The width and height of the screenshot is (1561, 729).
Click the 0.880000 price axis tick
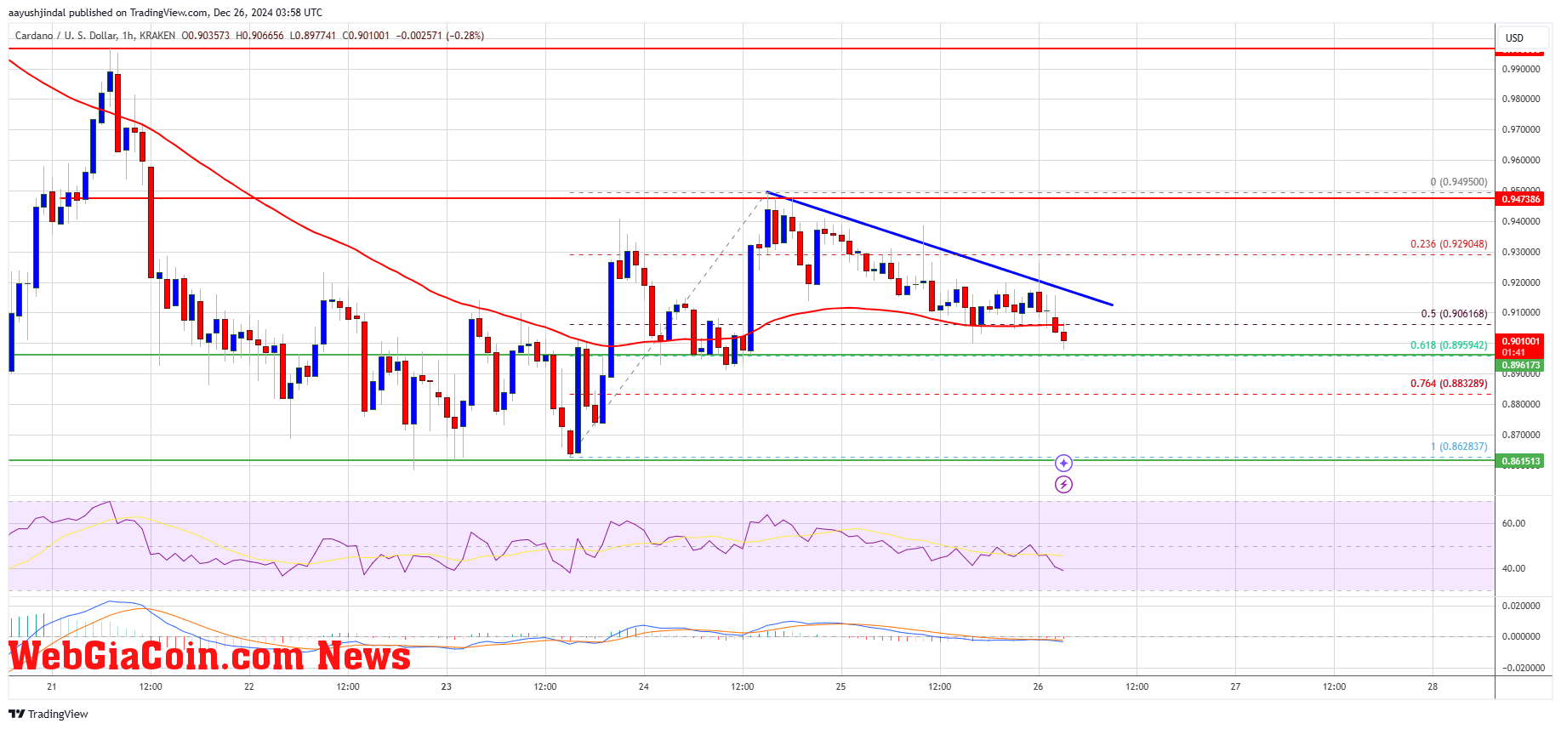tap(1521, 405)
